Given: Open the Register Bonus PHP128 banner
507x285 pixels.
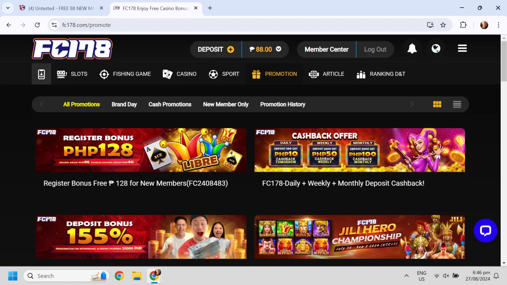Looking at the screenshot, I should 141,150.
